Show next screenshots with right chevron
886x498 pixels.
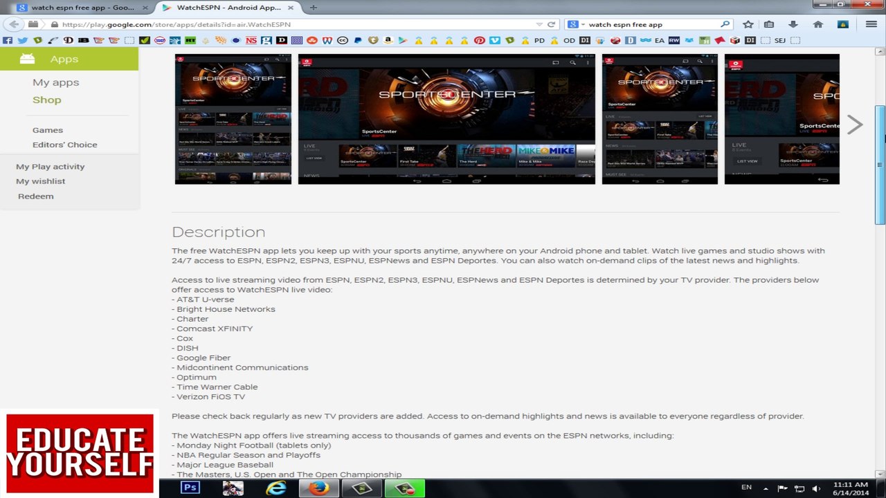(x=855, y=124)
